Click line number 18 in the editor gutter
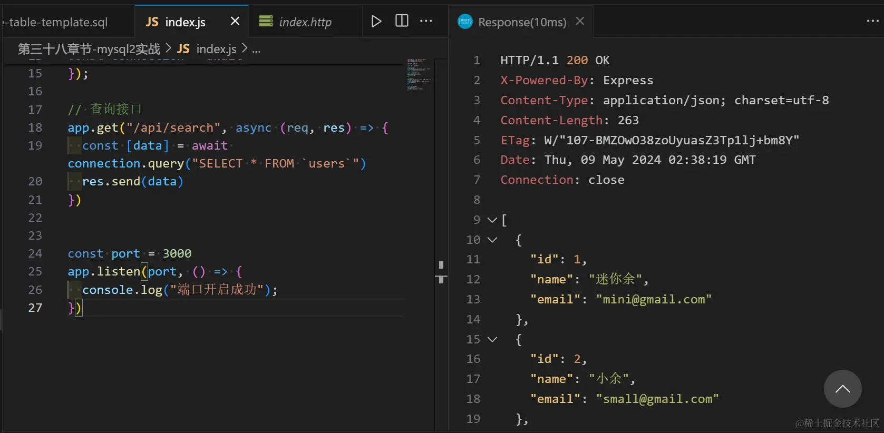 tap(35, 127)
